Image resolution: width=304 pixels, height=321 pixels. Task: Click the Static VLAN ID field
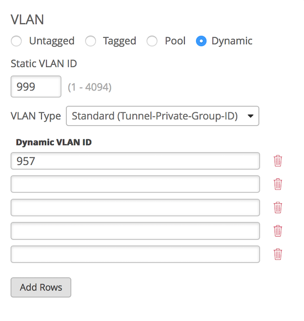(36, 86)
